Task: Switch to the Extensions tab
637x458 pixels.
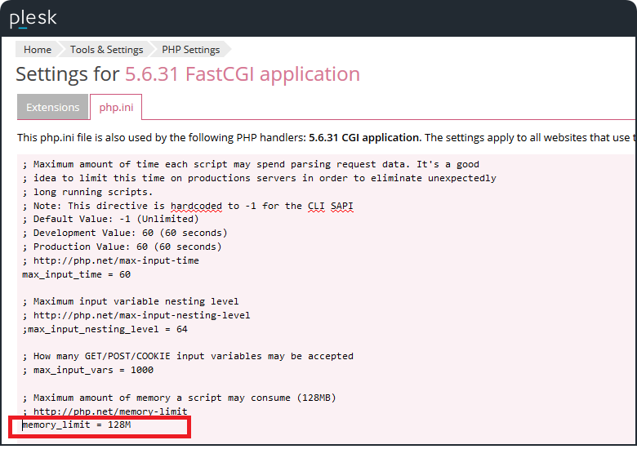Action: pos(52,107)
